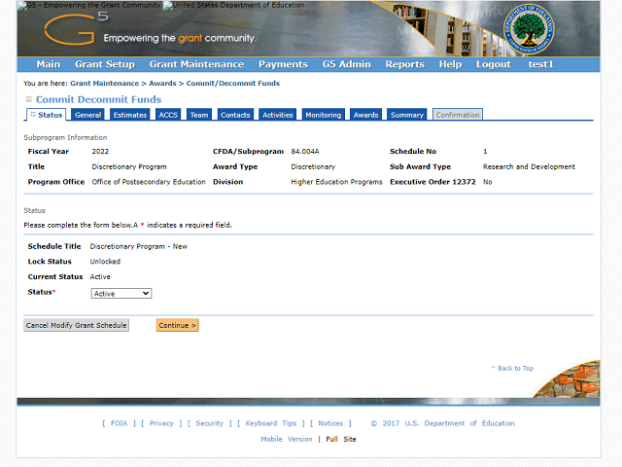
Task: Click Full Site text in footer
Action: pyautogui.click(x=341, y=439)
